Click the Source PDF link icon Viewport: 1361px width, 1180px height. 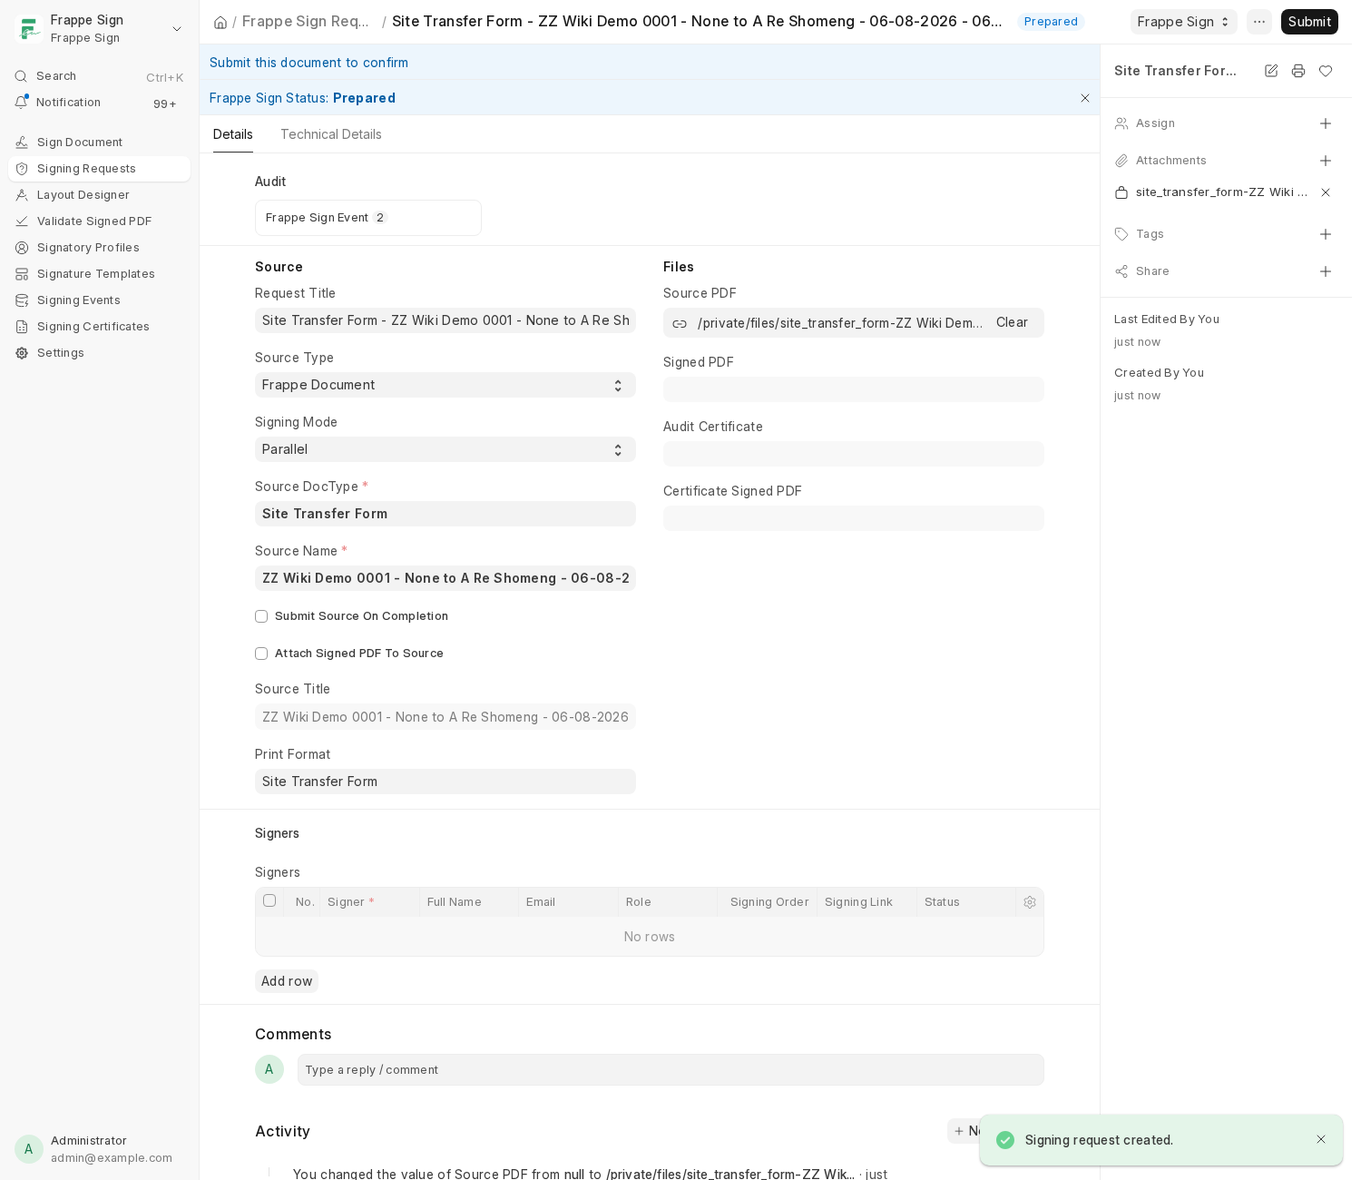680,323
